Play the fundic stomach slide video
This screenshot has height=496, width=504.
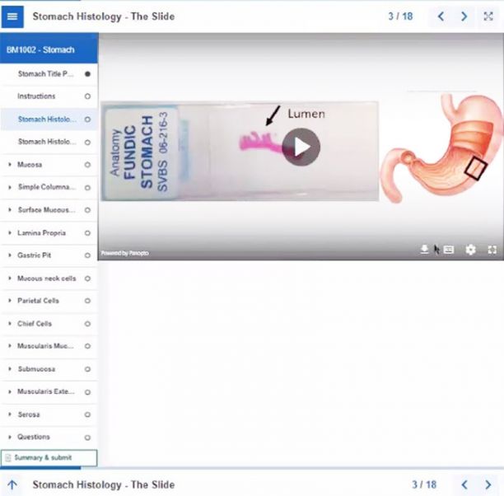click(x=301, y=147)
